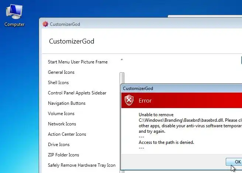
Task: Select Action Center Icons
Action: (x=67, y=134)
